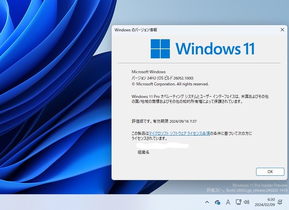
Task: Open the volume speaker tray icon
Action: 247,202
